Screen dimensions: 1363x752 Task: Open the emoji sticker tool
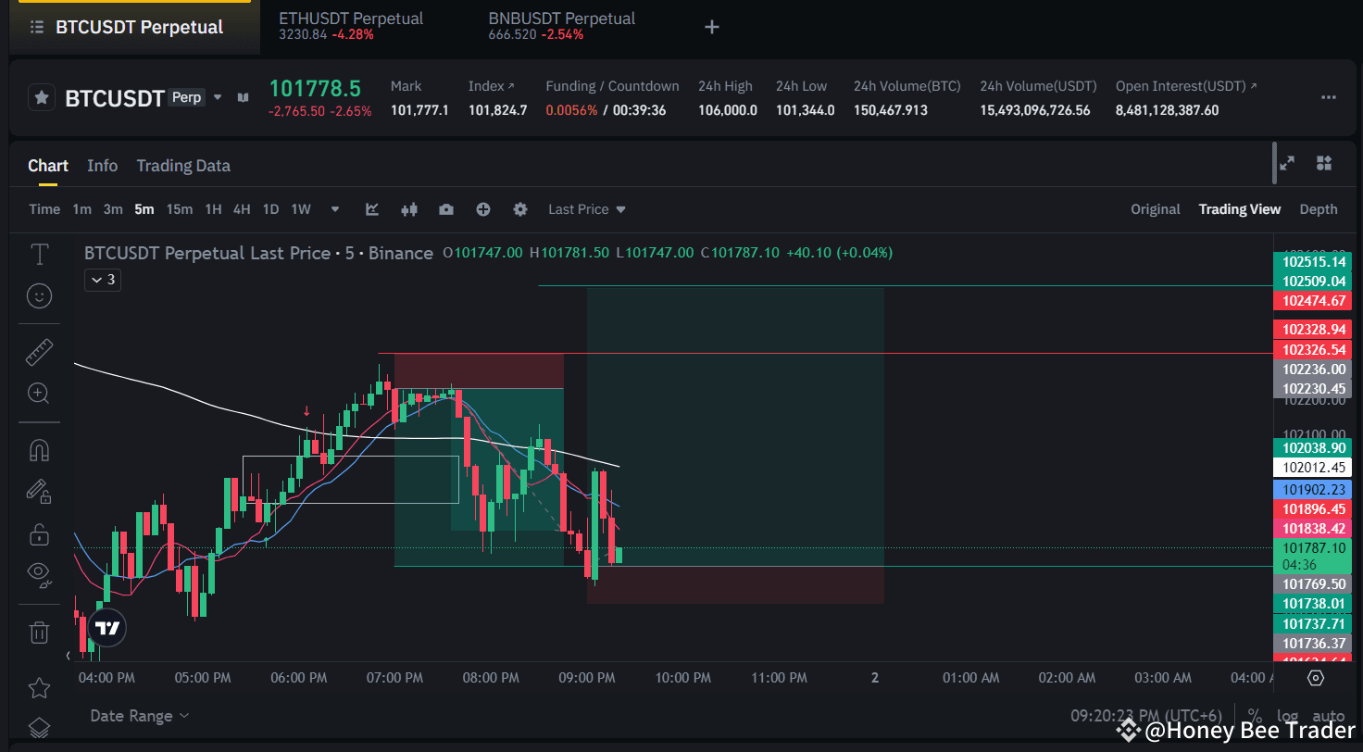point(38,296)
